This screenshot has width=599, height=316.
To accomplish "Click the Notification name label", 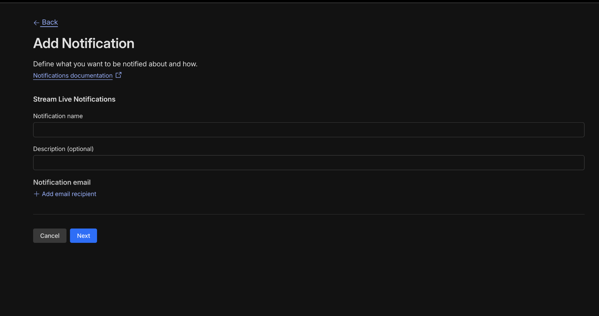I will click(x=58, y=116).
